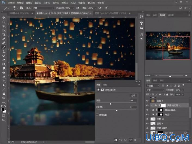Image resolution: width=192 pixels, height=144 pixels.
Task: Select the Eraser tool
Action: (4, 60)
